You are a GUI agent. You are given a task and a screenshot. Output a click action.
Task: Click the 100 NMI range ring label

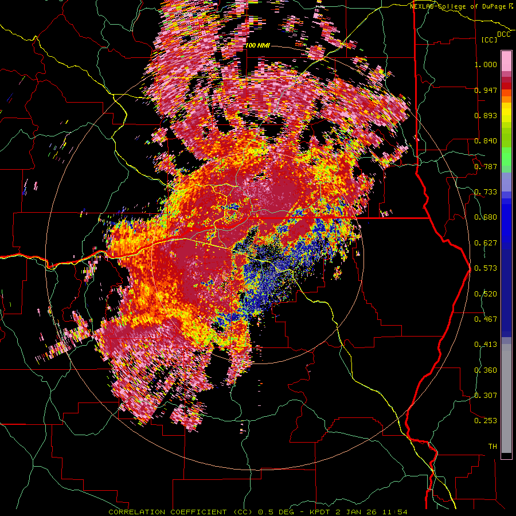click(x=257, y=45)
